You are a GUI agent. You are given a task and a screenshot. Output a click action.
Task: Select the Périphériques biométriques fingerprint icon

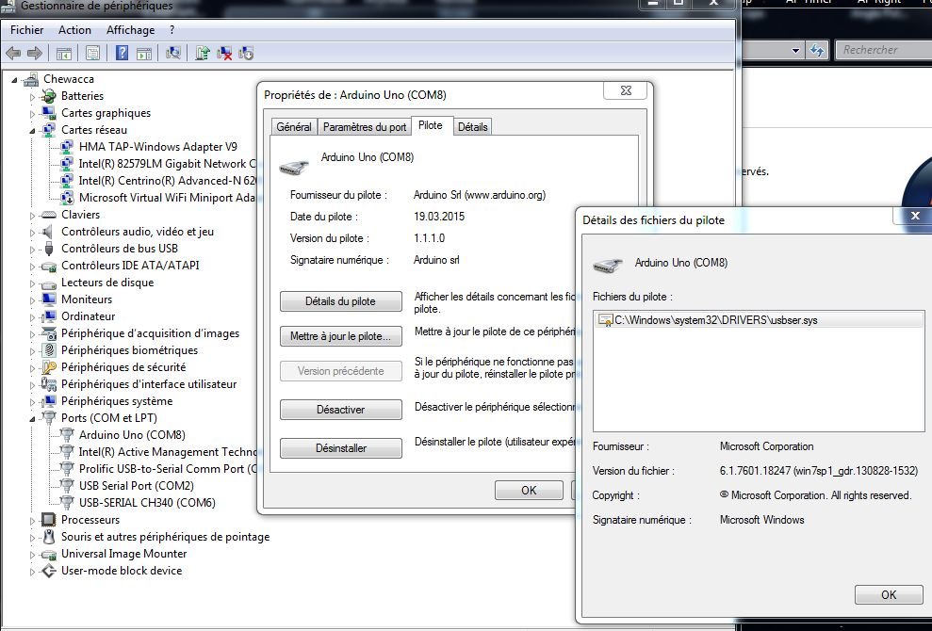[x=49, y=350]
